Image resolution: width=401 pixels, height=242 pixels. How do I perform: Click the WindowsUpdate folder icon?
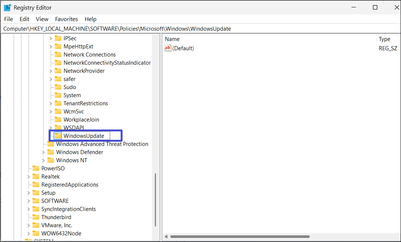point(58,136)
